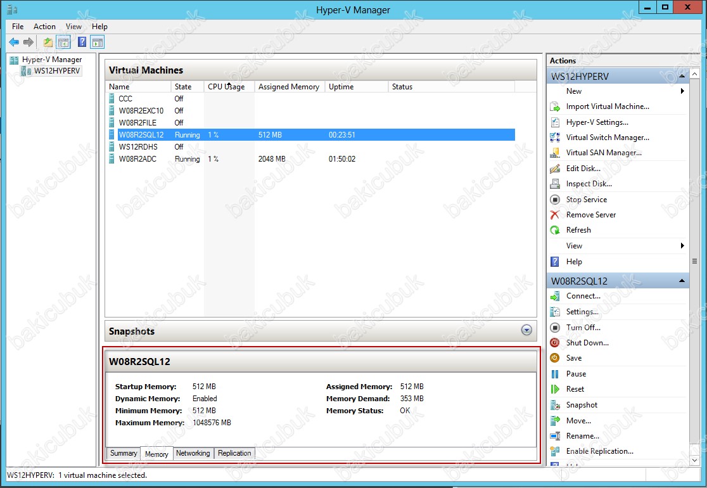This screenshot has width=707, height=488.
Task: Click the red Shut Down icon
Action: pyautogui.click(x=555, y=343)
